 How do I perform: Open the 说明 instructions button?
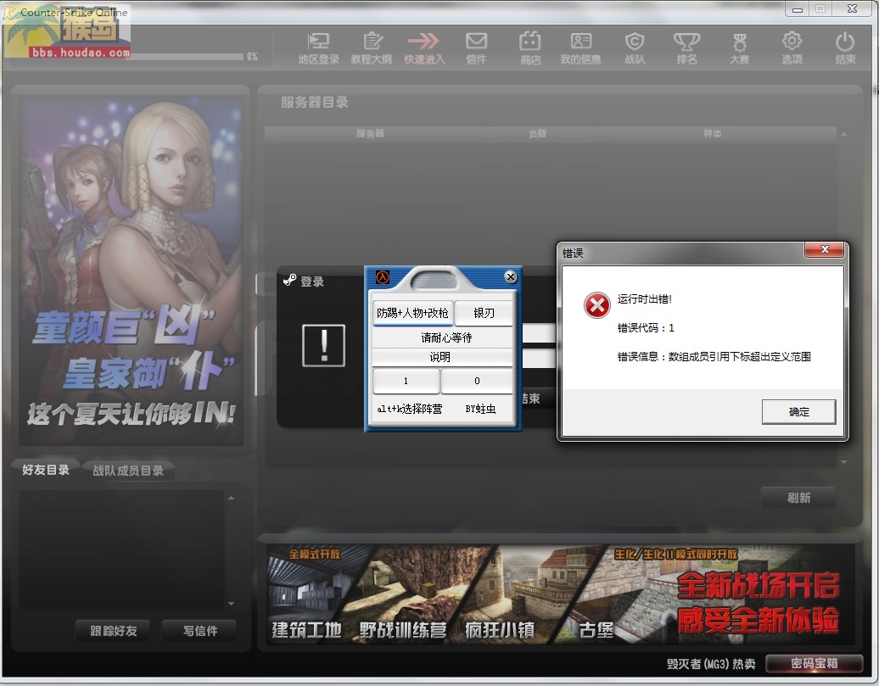[x=443, y=357]
